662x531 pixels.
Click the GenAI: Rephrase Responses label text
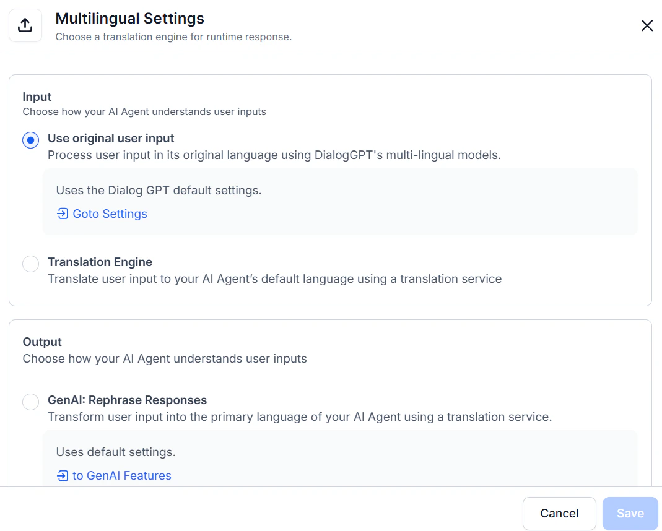(x=128, y=400)
